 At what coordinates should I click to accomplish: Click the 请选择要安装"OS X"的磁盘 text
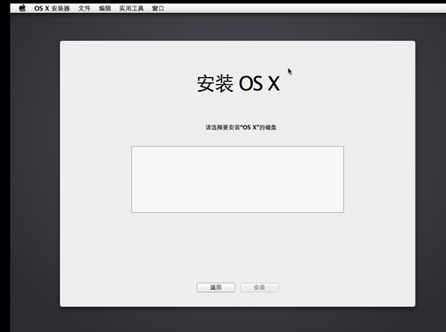241,128
